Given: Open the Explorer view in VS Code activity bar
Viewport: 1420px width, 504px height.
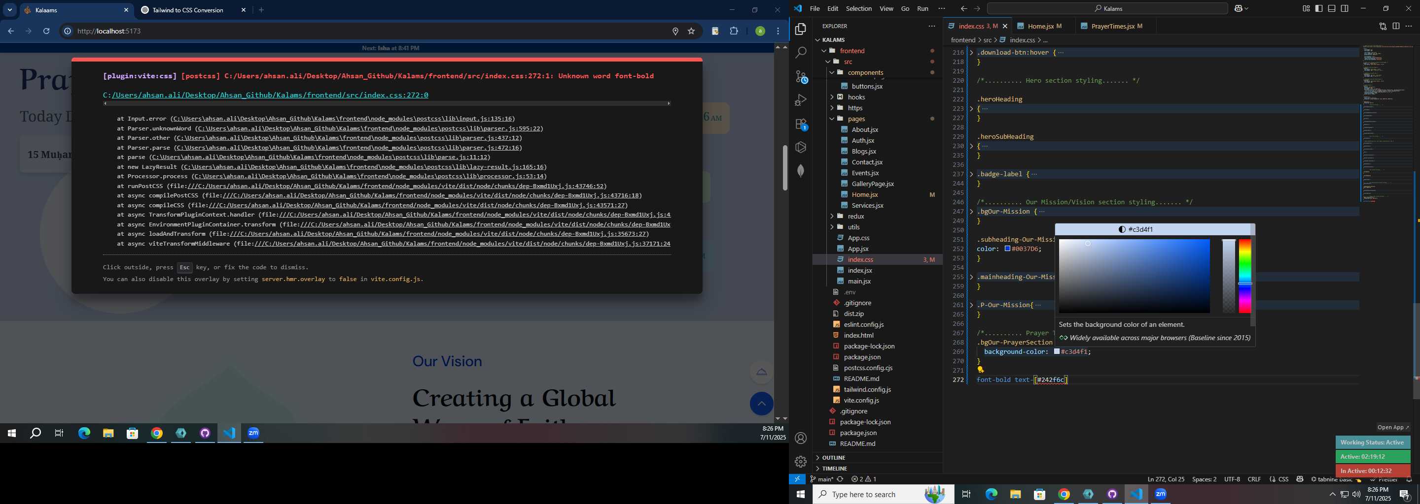Looking at the screenshot, I should click(800, 29).
